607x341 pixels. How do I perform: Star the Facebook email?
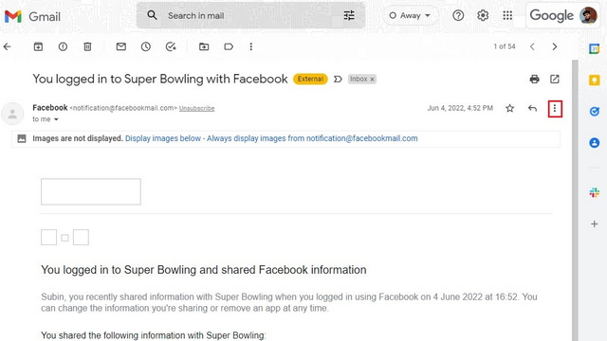[x=510, y=108]
